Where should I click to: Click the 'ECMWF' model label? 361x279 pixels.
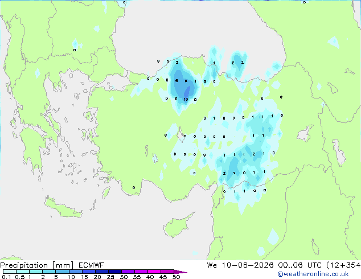pyautogui.click(x=92, y=265)
